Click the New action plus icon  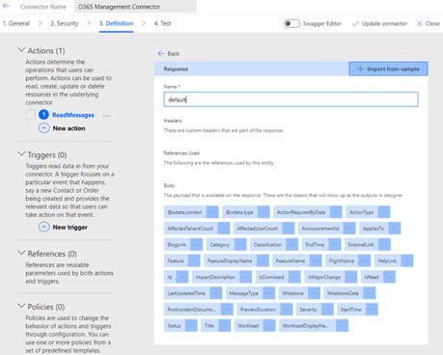click(43, 128)
